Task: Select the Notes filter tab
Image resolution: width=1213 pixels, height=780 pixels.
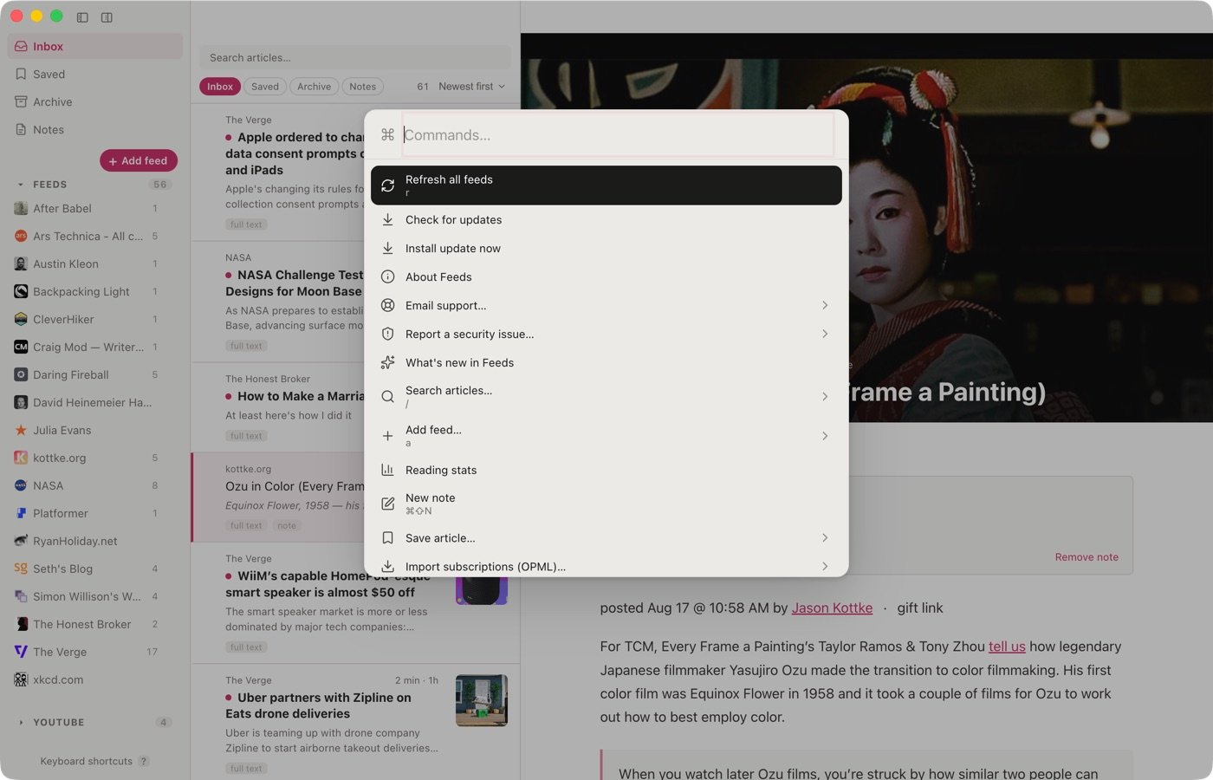Action: tap(362, 87)
